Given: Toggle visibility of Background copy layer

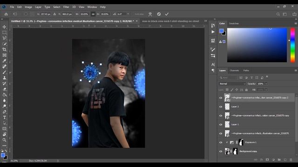Looking at the screenshot, I should (221, 151).
